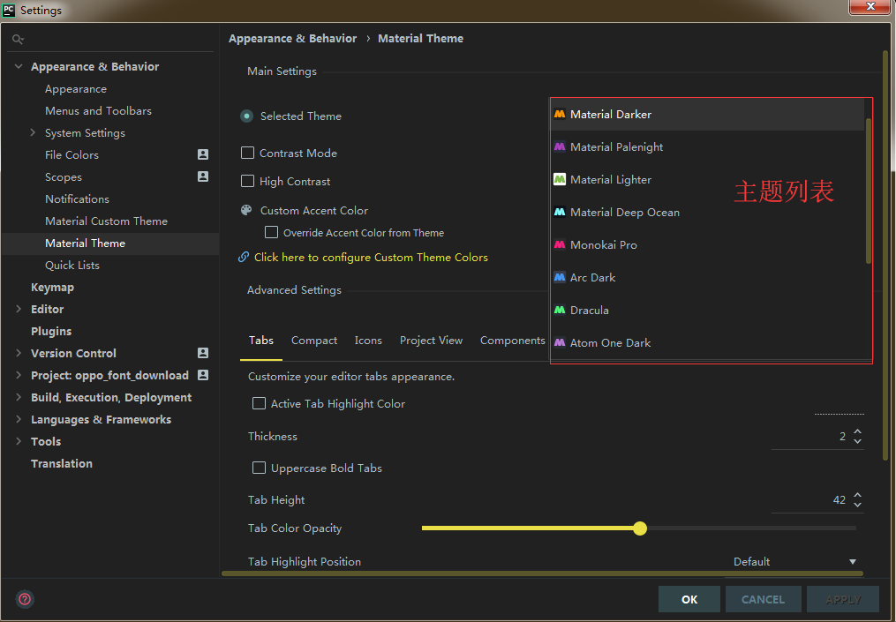
Task: Open the Translation settings page
Action: tap(62, 463)
